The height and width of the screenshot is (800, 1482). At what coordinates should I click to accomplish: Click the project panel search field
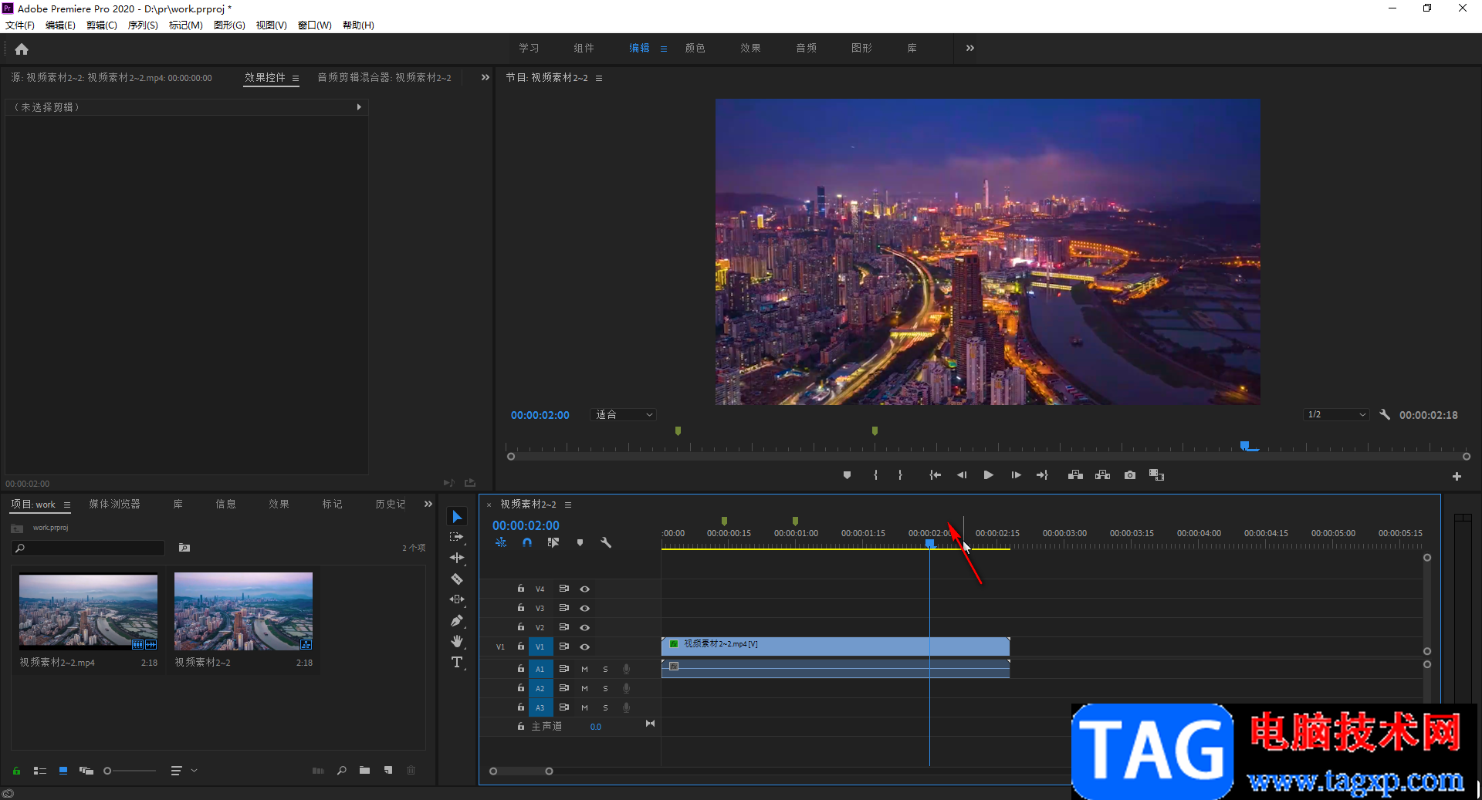click(90, 548)
